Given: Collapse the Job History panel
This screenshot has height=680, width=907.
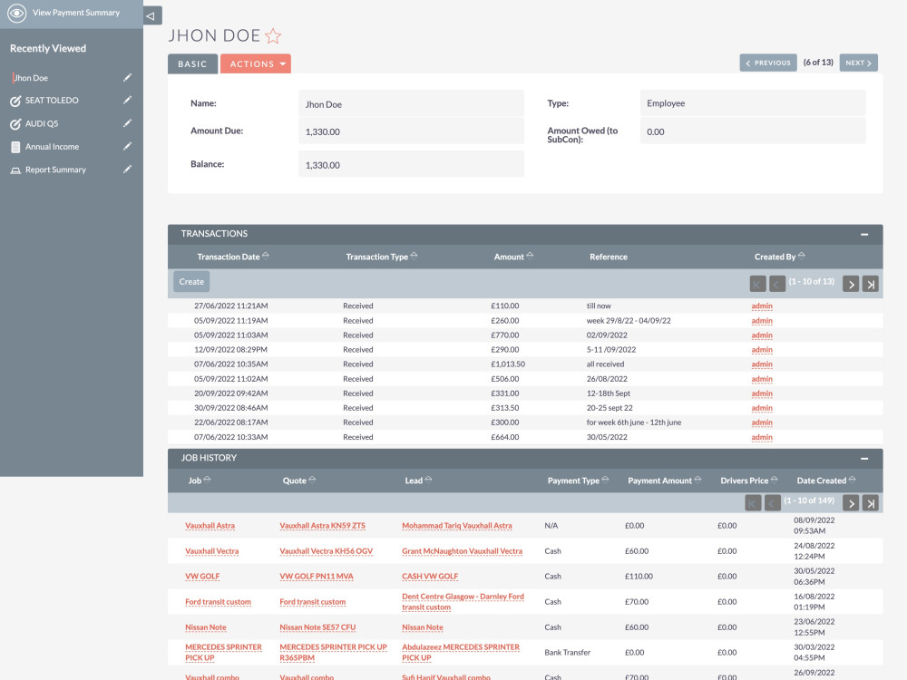Looking at the screenshot, I should click(x=864, y=459).
